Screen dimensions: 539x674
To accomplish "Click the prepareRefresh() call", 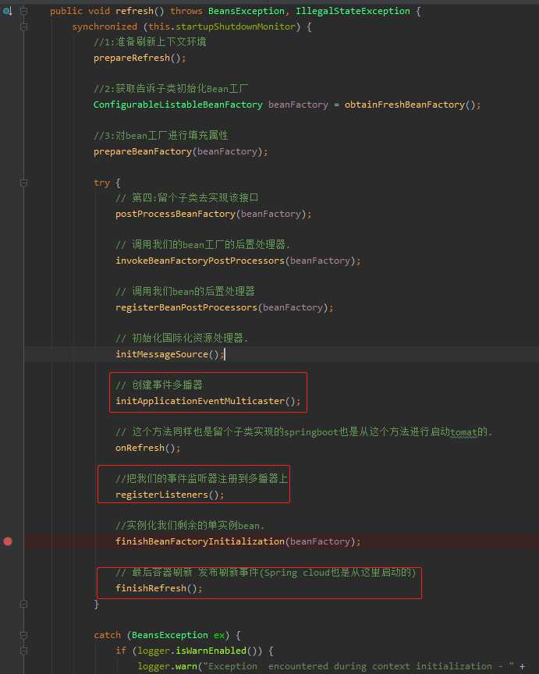I will point(140,58).
